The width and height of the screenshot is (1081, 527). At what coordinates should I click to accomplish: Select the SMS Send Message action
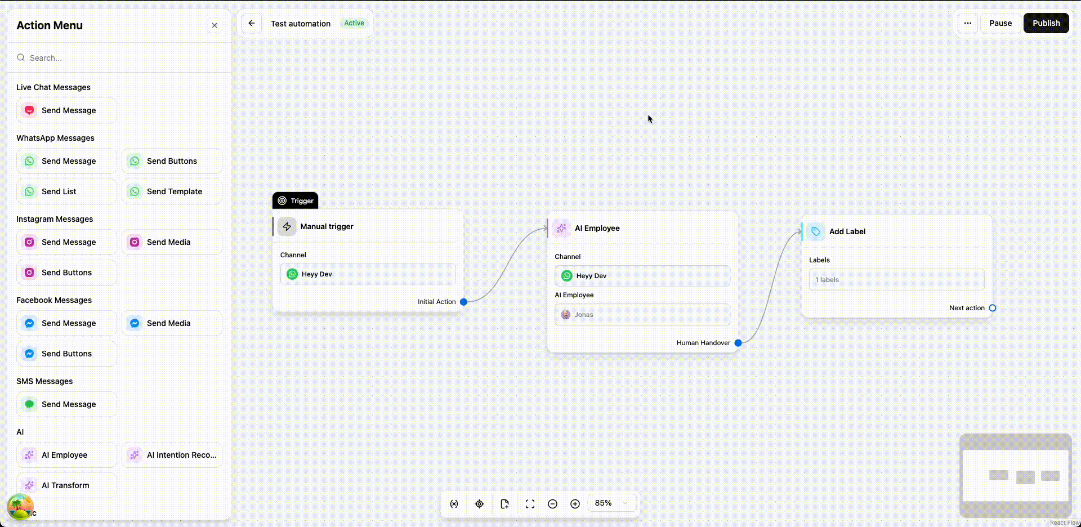point(66,404)
